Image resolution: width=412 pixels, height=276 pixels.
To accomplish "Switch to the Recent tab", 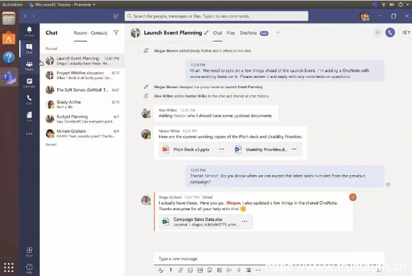I will tap(80, 33).
